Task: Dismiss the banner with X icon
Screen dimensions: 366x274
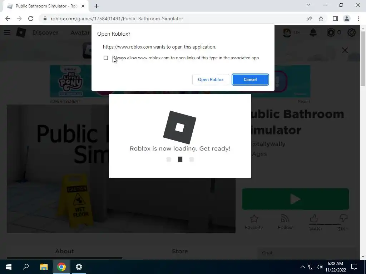Action: (345, 50)
